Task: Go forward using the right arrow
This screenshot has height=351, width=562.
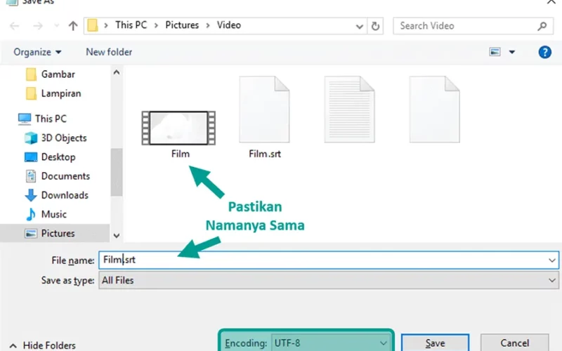Action: (x=38, y=26)
